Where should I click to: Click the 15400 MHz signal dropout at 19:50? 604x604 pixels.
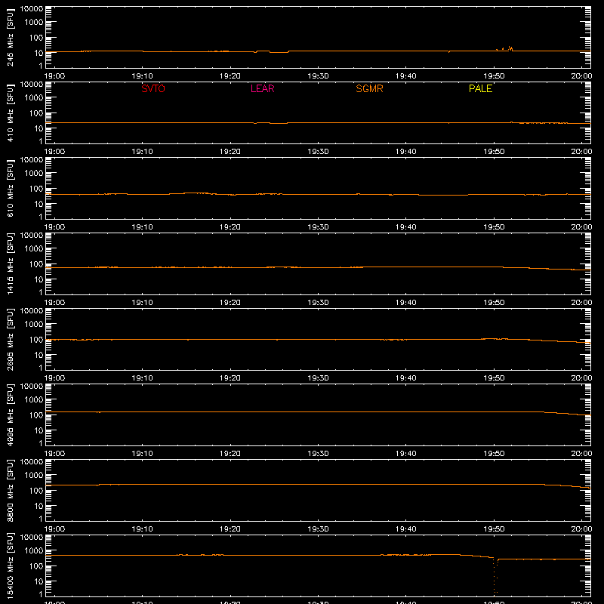click(x=495, y=576)
